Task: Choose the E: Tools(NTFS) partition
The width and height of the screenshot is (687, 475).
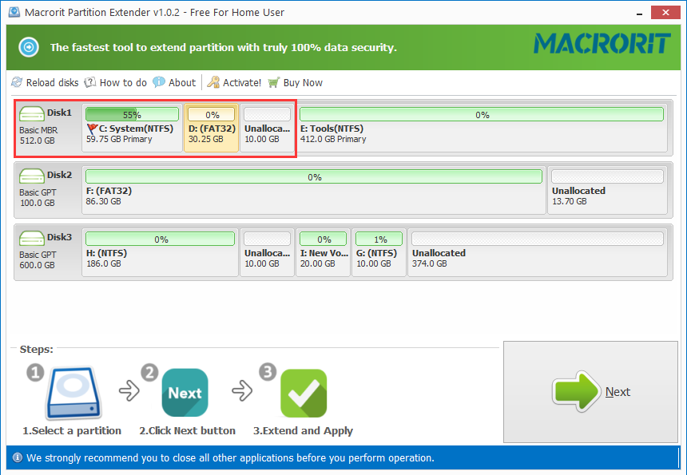Action: tap(481, 128)
